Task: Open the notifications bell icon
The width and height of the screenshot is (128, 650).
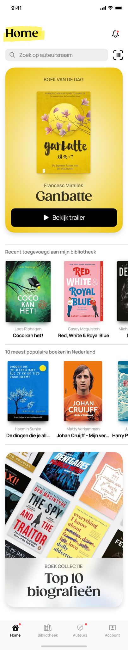Action: tap(115, 34)
